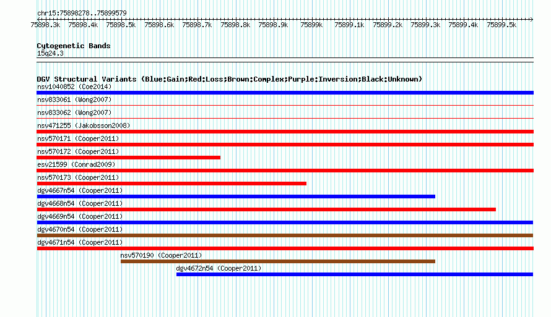Select dgv4670n54 (Cooper2011) label

(80, 229)
